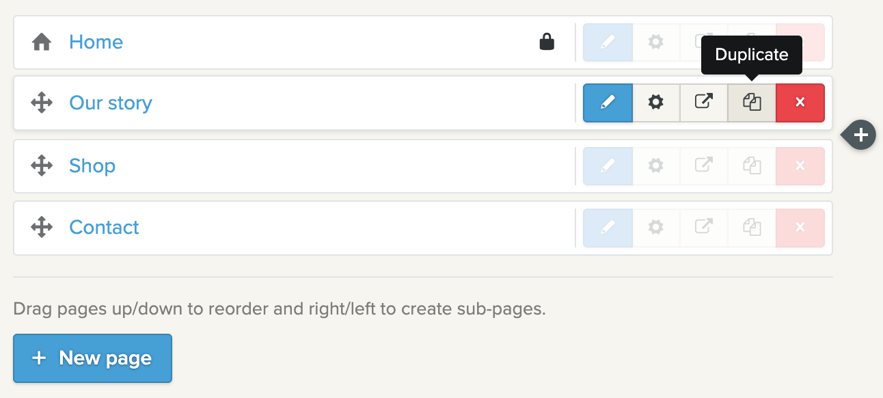Edit the Our story page
The height and width of the screenshot is (398, 883).
point(608,103)
